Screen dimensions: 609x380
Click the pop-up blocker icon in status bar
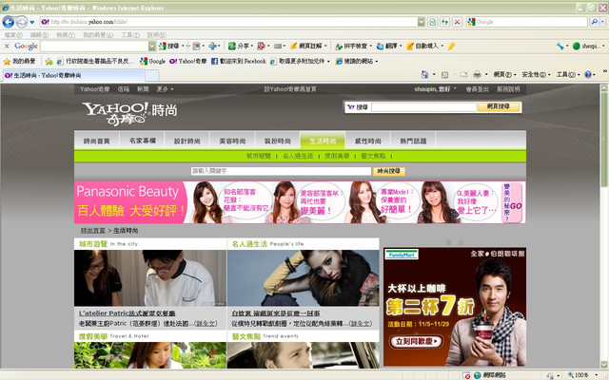[x=467, y=376]
